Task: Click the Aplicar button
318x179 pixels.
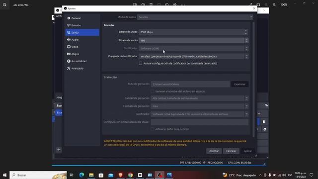Action: (x=247, y=151)
